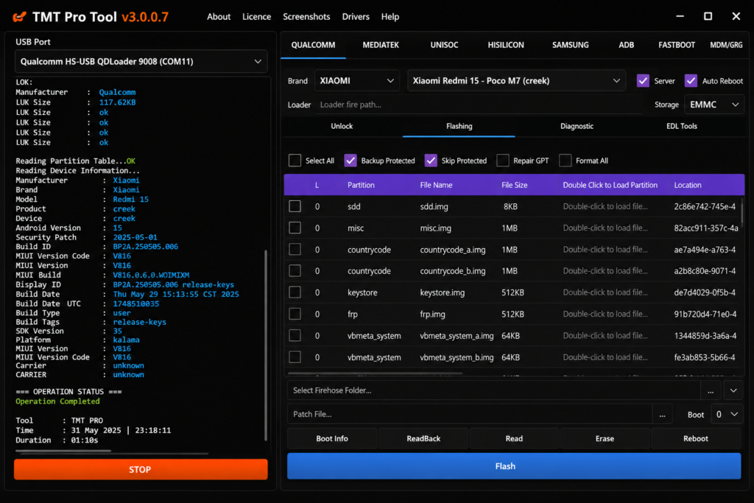Image resolution: width=754 pixels, height=503 pixels.
Task: Click the Location column header
Action: tap(687, 185)
